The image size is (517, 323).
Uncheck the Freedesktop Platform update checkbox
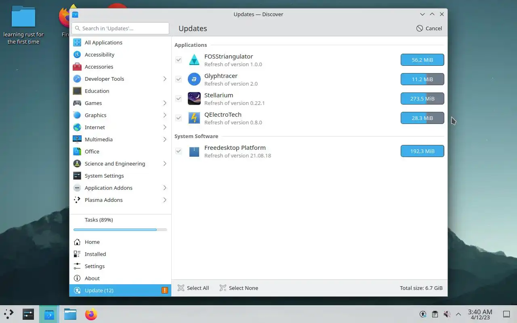pyautogui.click(x=179, y=151)
